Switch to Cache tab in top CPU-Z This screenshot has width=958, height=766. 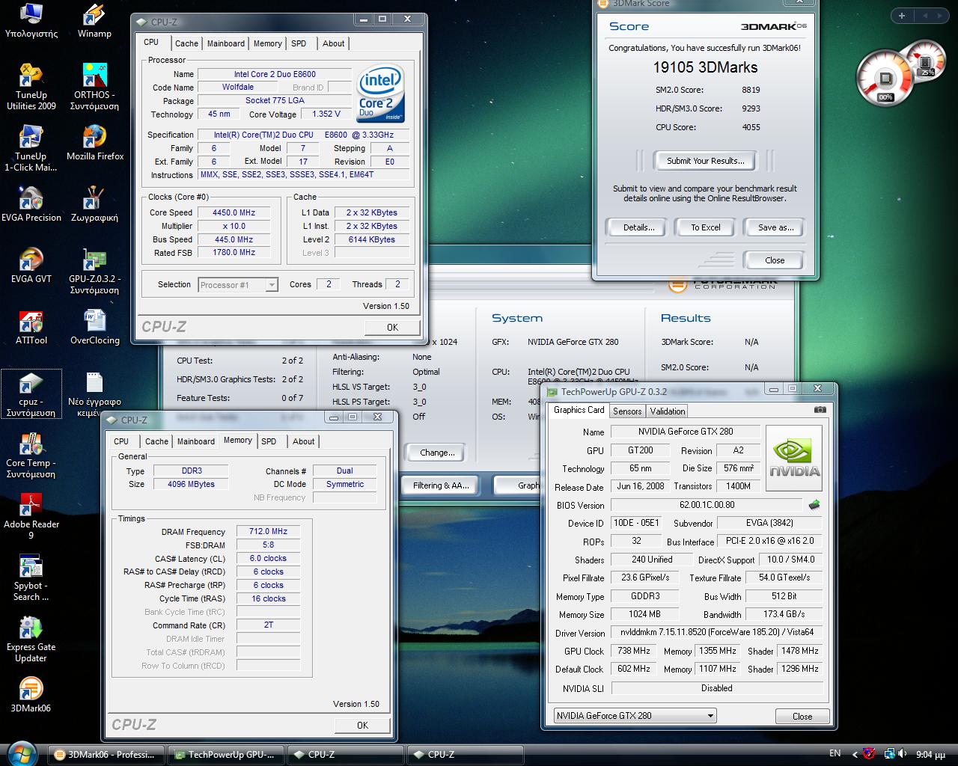pyautogui.click(x=186, y=43)
